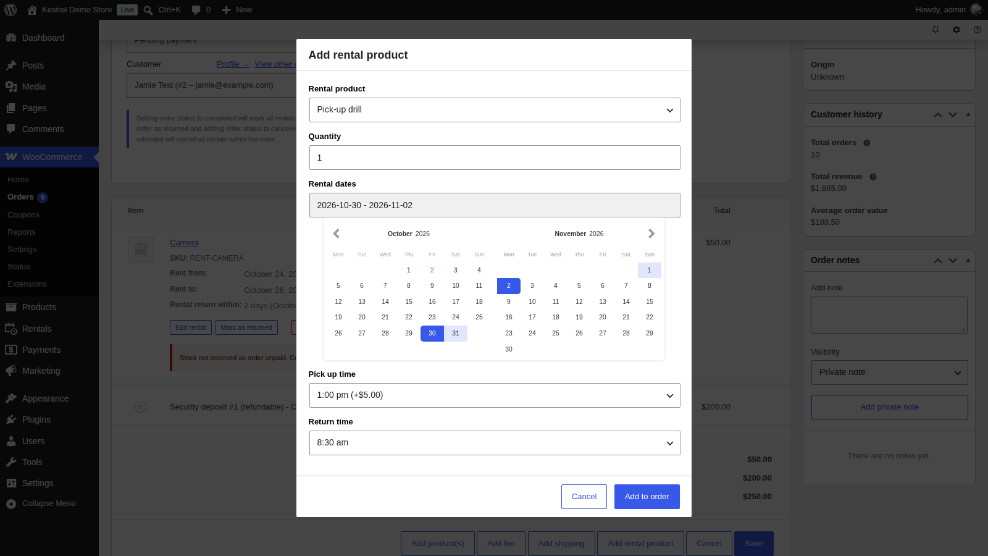This screenshot has width=988, height=556.
Task: Open Pick up time dropdown
Action: tap(495, 395)
